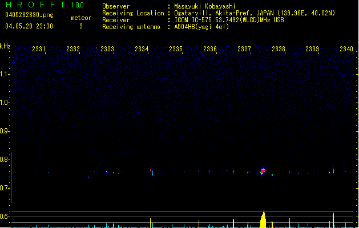Screen dimensions: 359x228
Task: Click the large meteor echo near 2337:30
Action: pos(263,172)
